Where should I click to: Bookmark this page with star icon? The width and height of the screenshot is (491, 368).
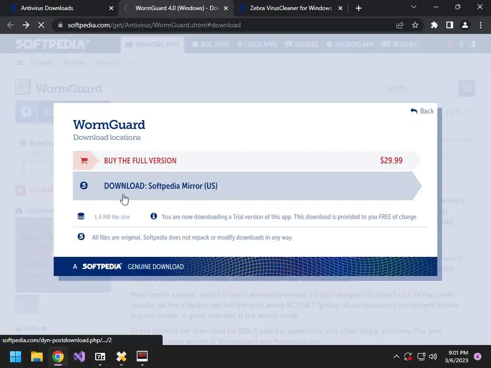[x=415, y=25]
